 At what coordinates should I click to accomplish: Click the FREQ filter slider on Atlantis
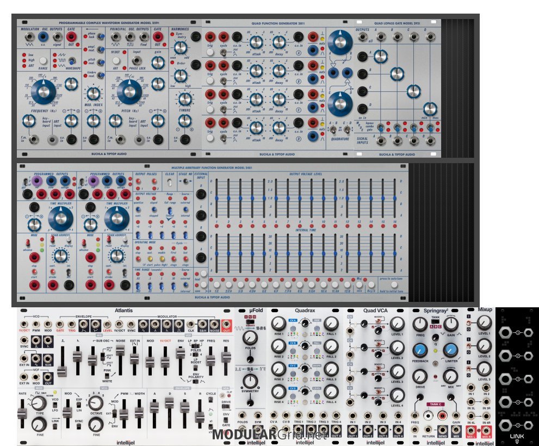(210, 361)
